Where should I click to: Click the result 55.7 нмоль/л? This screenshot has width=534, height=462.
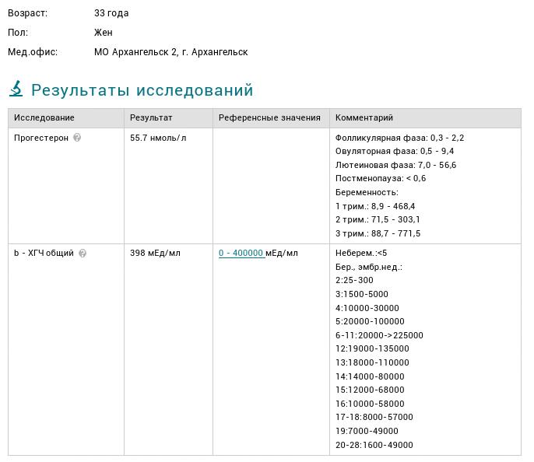[x=158, y=138]
